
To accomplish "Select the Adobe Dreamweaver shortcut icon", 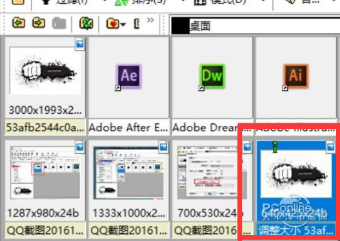I will pyautogui.click(x=212, y=76).
